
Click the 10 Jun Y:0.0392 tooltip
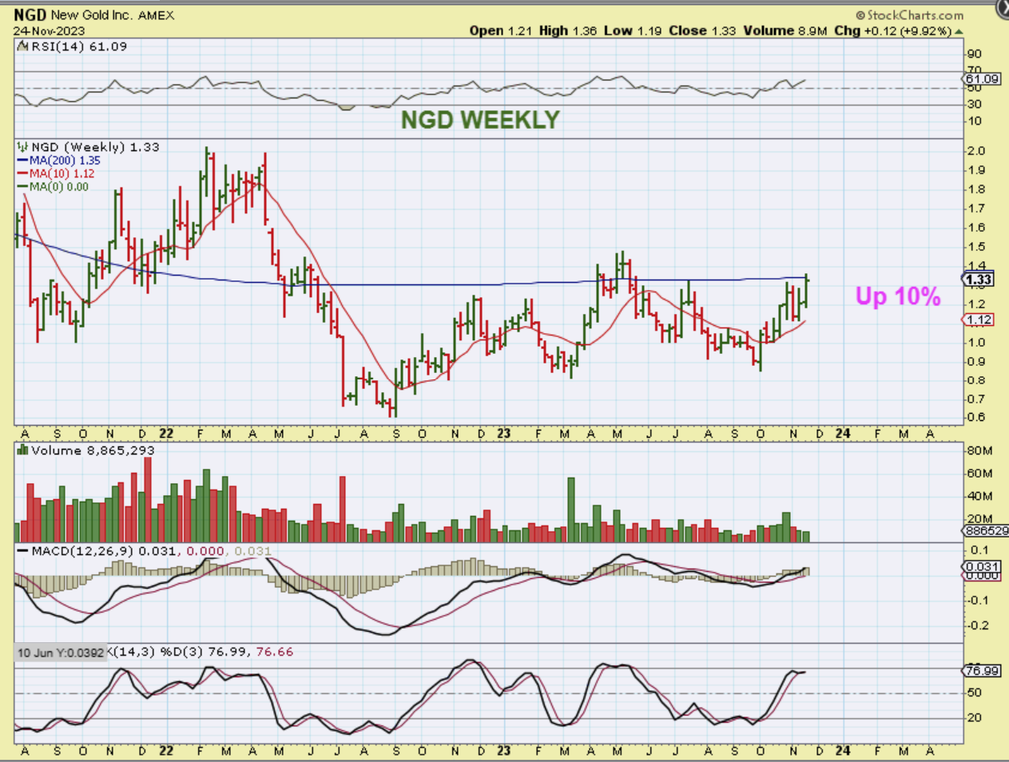pos(61,653)
